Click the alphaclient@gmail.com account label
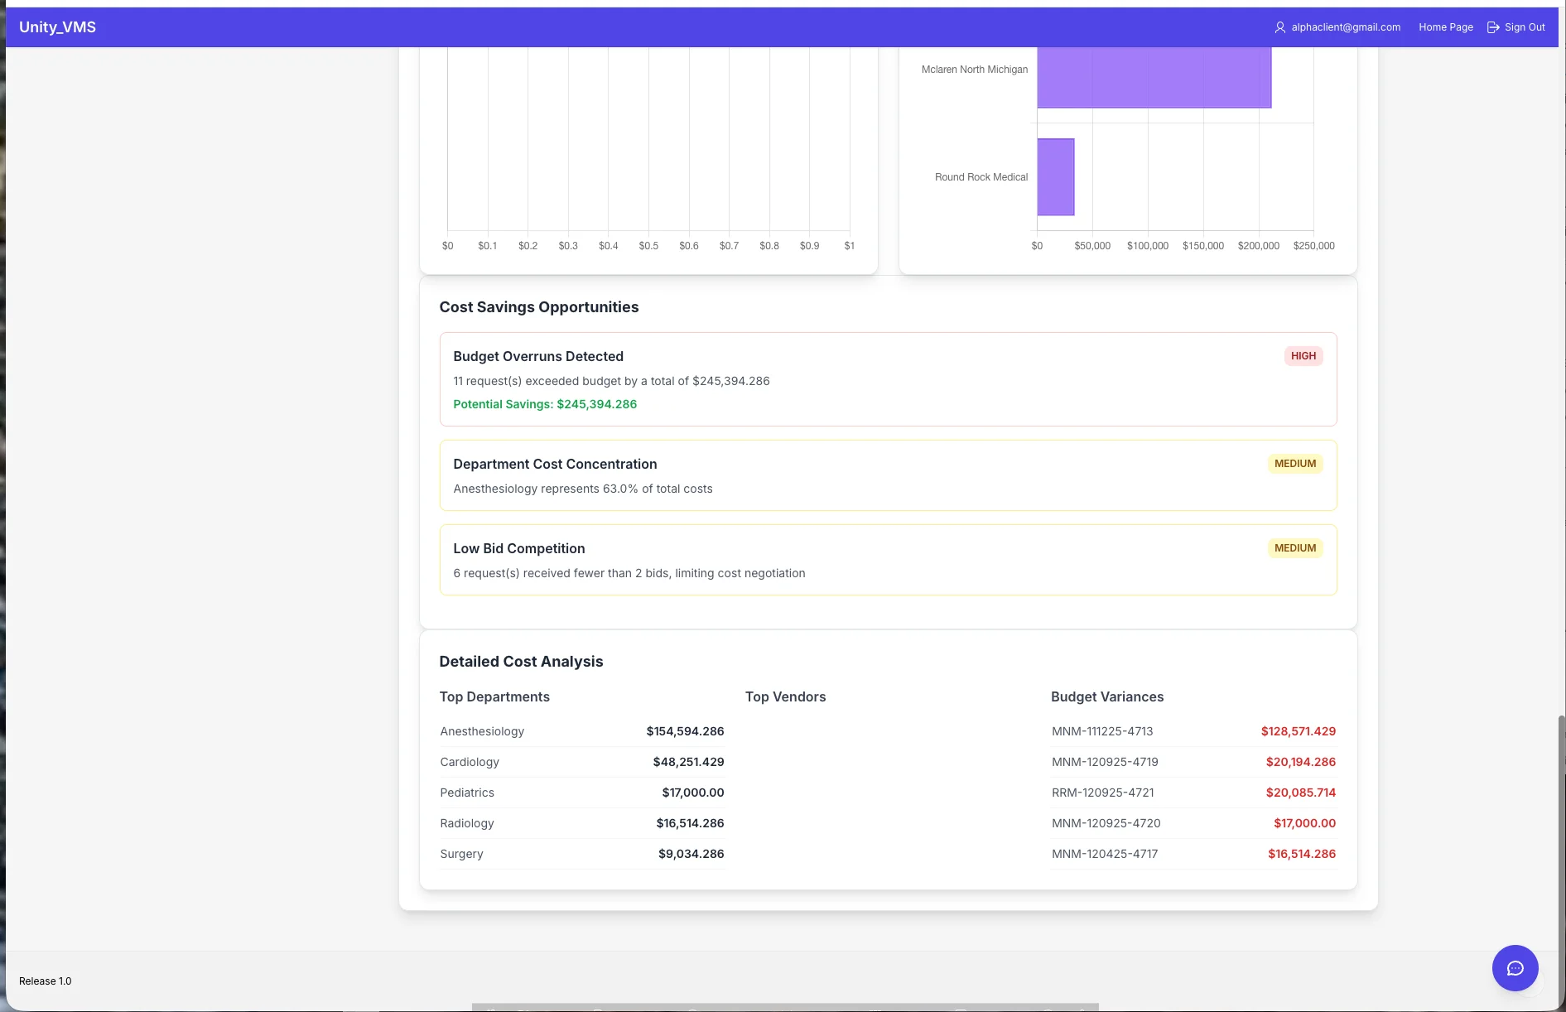This screenshot has width=1566, height=1012. click(x=1345, y=27)
